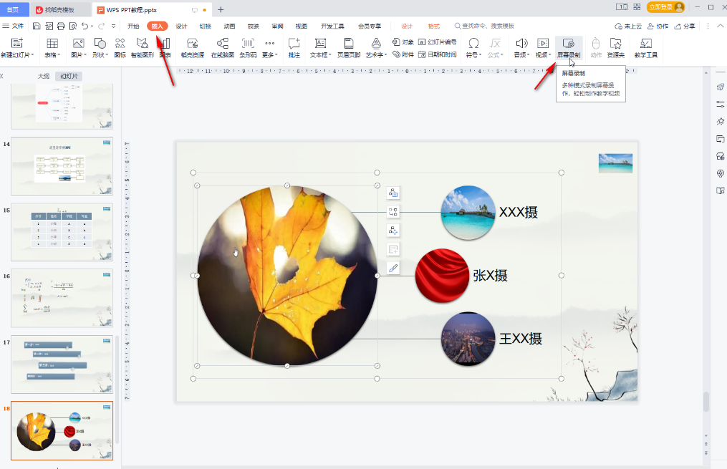The height and width of the screenshot is (469, 727).
Task: Open 在线脑图 online mind map
Action: click(222, 47)
